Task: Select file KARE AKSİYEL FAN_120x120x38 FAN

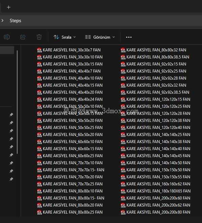Action: pyautogui.click(x=155, y=121)
